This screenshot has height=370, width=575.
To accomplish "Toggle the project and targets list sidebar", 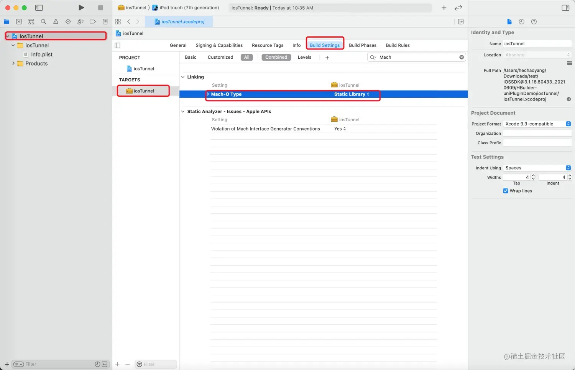I will tap(118, 45).
